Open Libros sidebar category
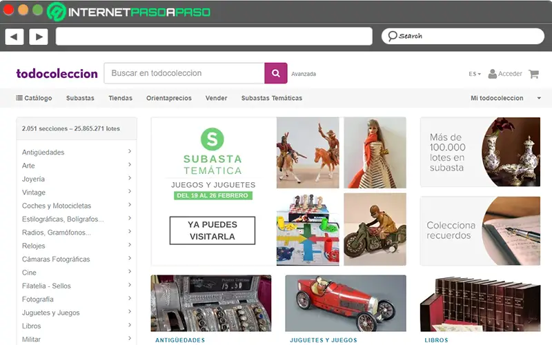The image size is (552, 345). click(x=31, y=326)
